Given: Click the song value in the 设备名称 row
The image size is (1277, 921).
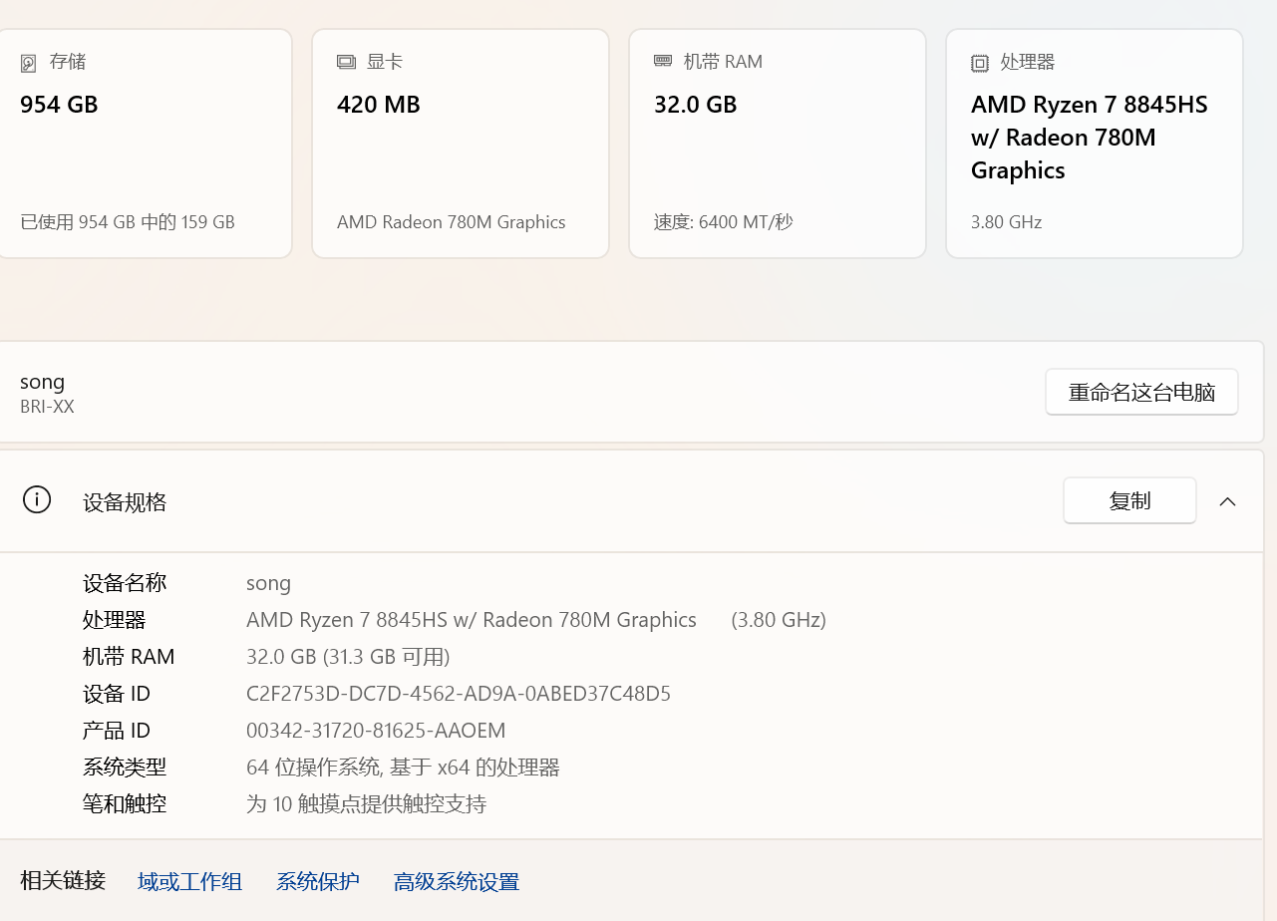Looking at the screenshot, I should click(268, 583).
